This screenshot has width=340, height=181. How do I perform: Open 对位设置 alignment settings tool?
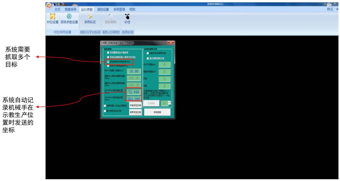(x=52, y=19)
